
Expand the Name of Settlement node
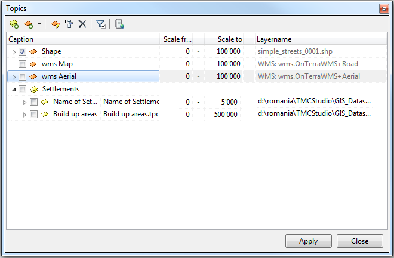25,102
